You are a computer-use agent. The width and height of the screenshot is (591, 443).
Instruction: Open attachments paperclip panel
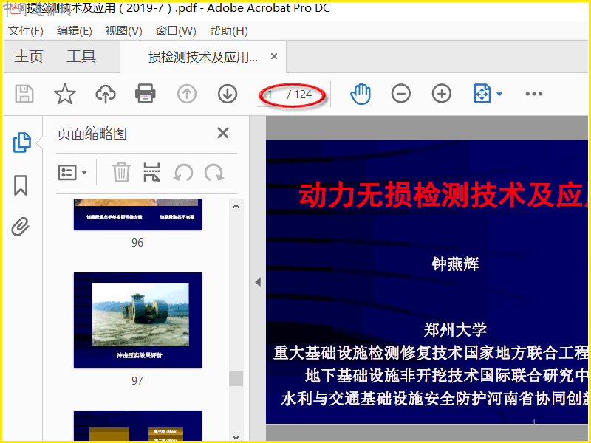click(21, 227)
